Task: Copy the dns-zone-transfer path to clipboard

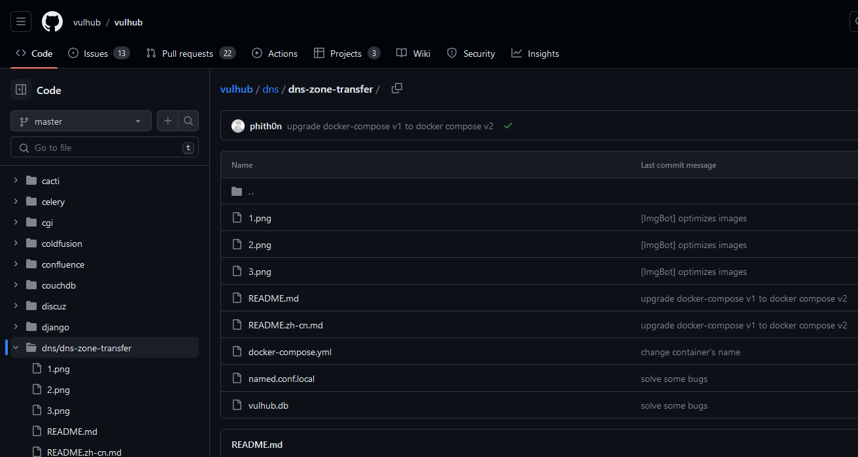Action: point(397,88)
